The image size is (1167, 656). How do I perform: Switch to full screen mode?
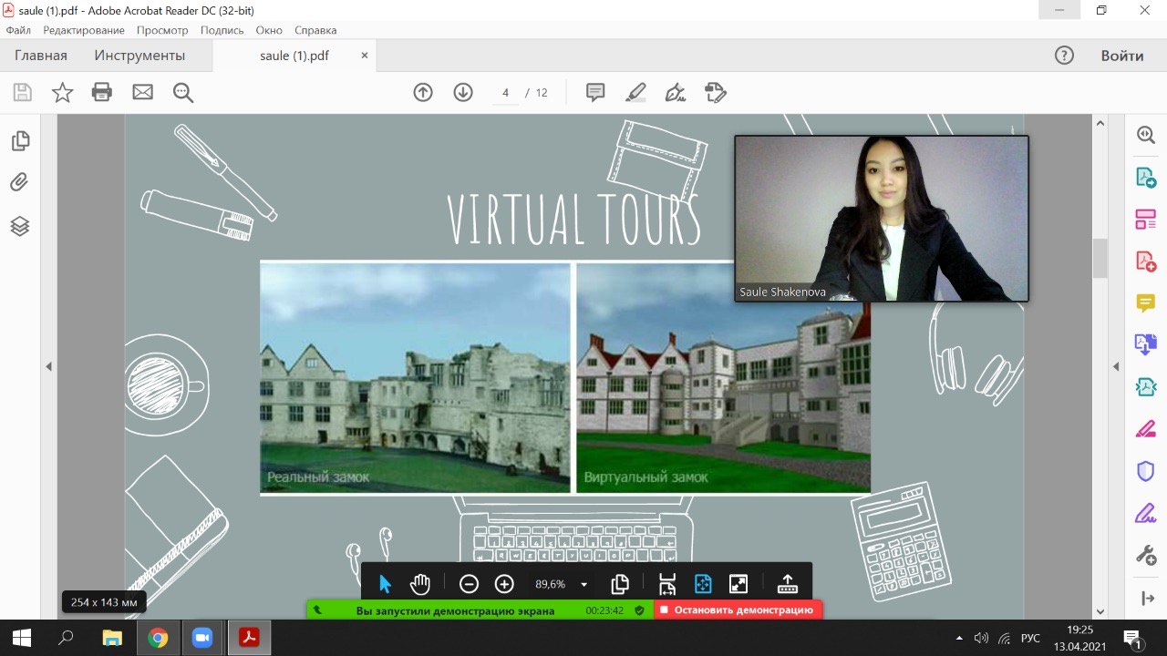(x=738, y=584)
